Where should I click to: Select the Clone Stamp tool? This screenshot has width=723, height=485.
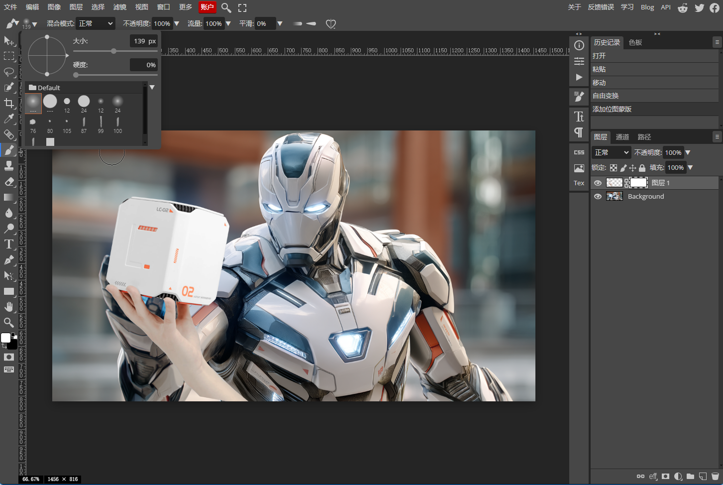[x=9, y=166]
